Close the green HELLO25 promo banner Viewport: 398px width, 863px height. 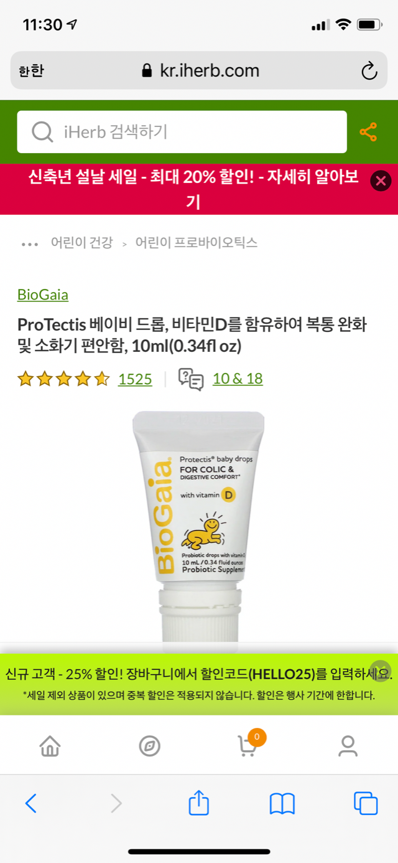pos(381,671)
